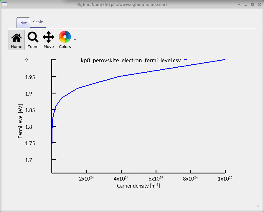This screenshot has height=212, width=264.
Task: Select the Move pan tool
Action: pos(49,40)
